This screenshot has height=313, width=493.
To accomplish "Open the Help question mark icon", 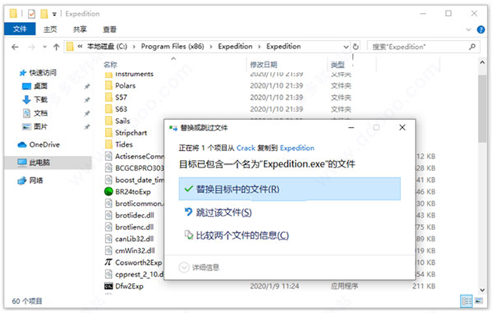I will tap(481, 30).
